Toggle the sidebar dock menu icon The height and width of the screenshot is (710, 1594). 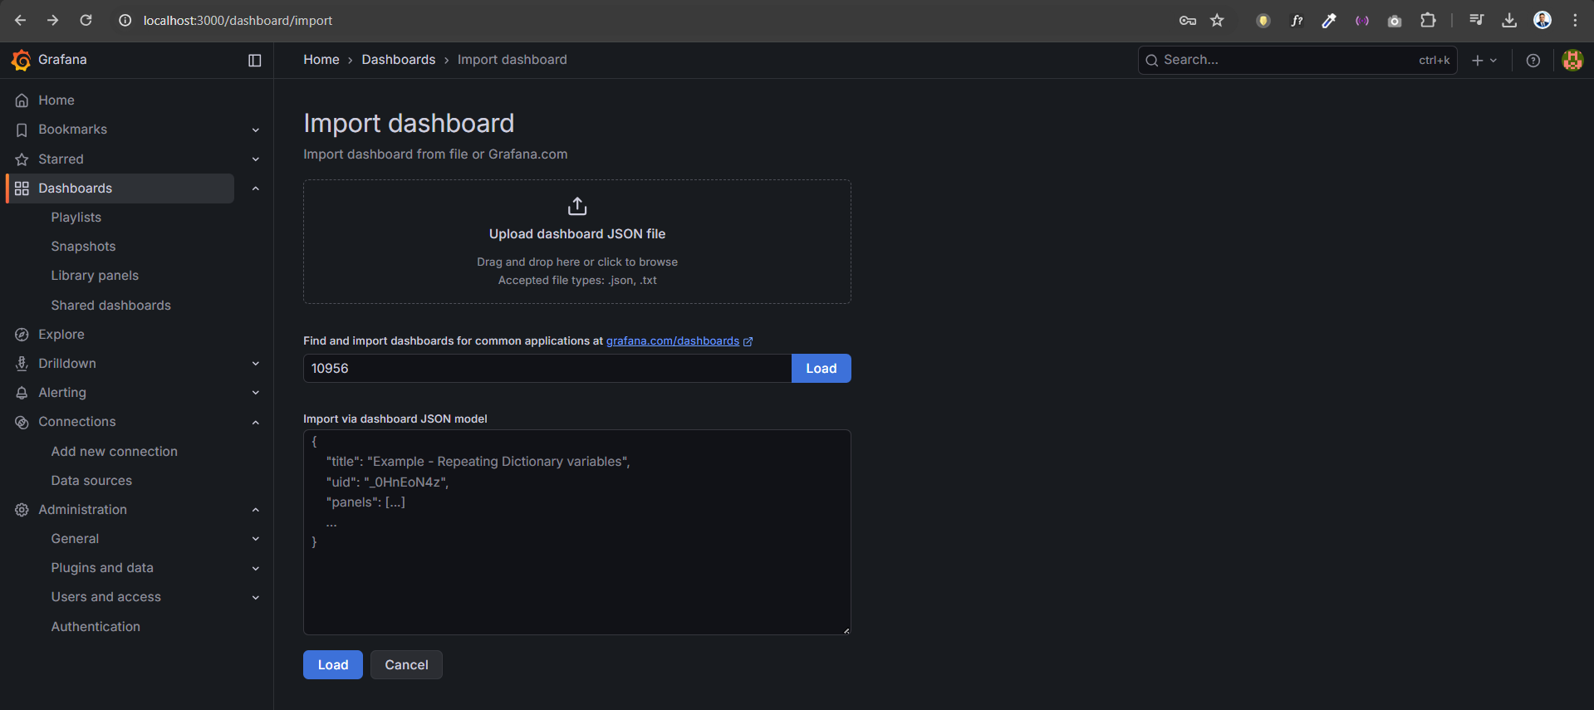[255, 60]
